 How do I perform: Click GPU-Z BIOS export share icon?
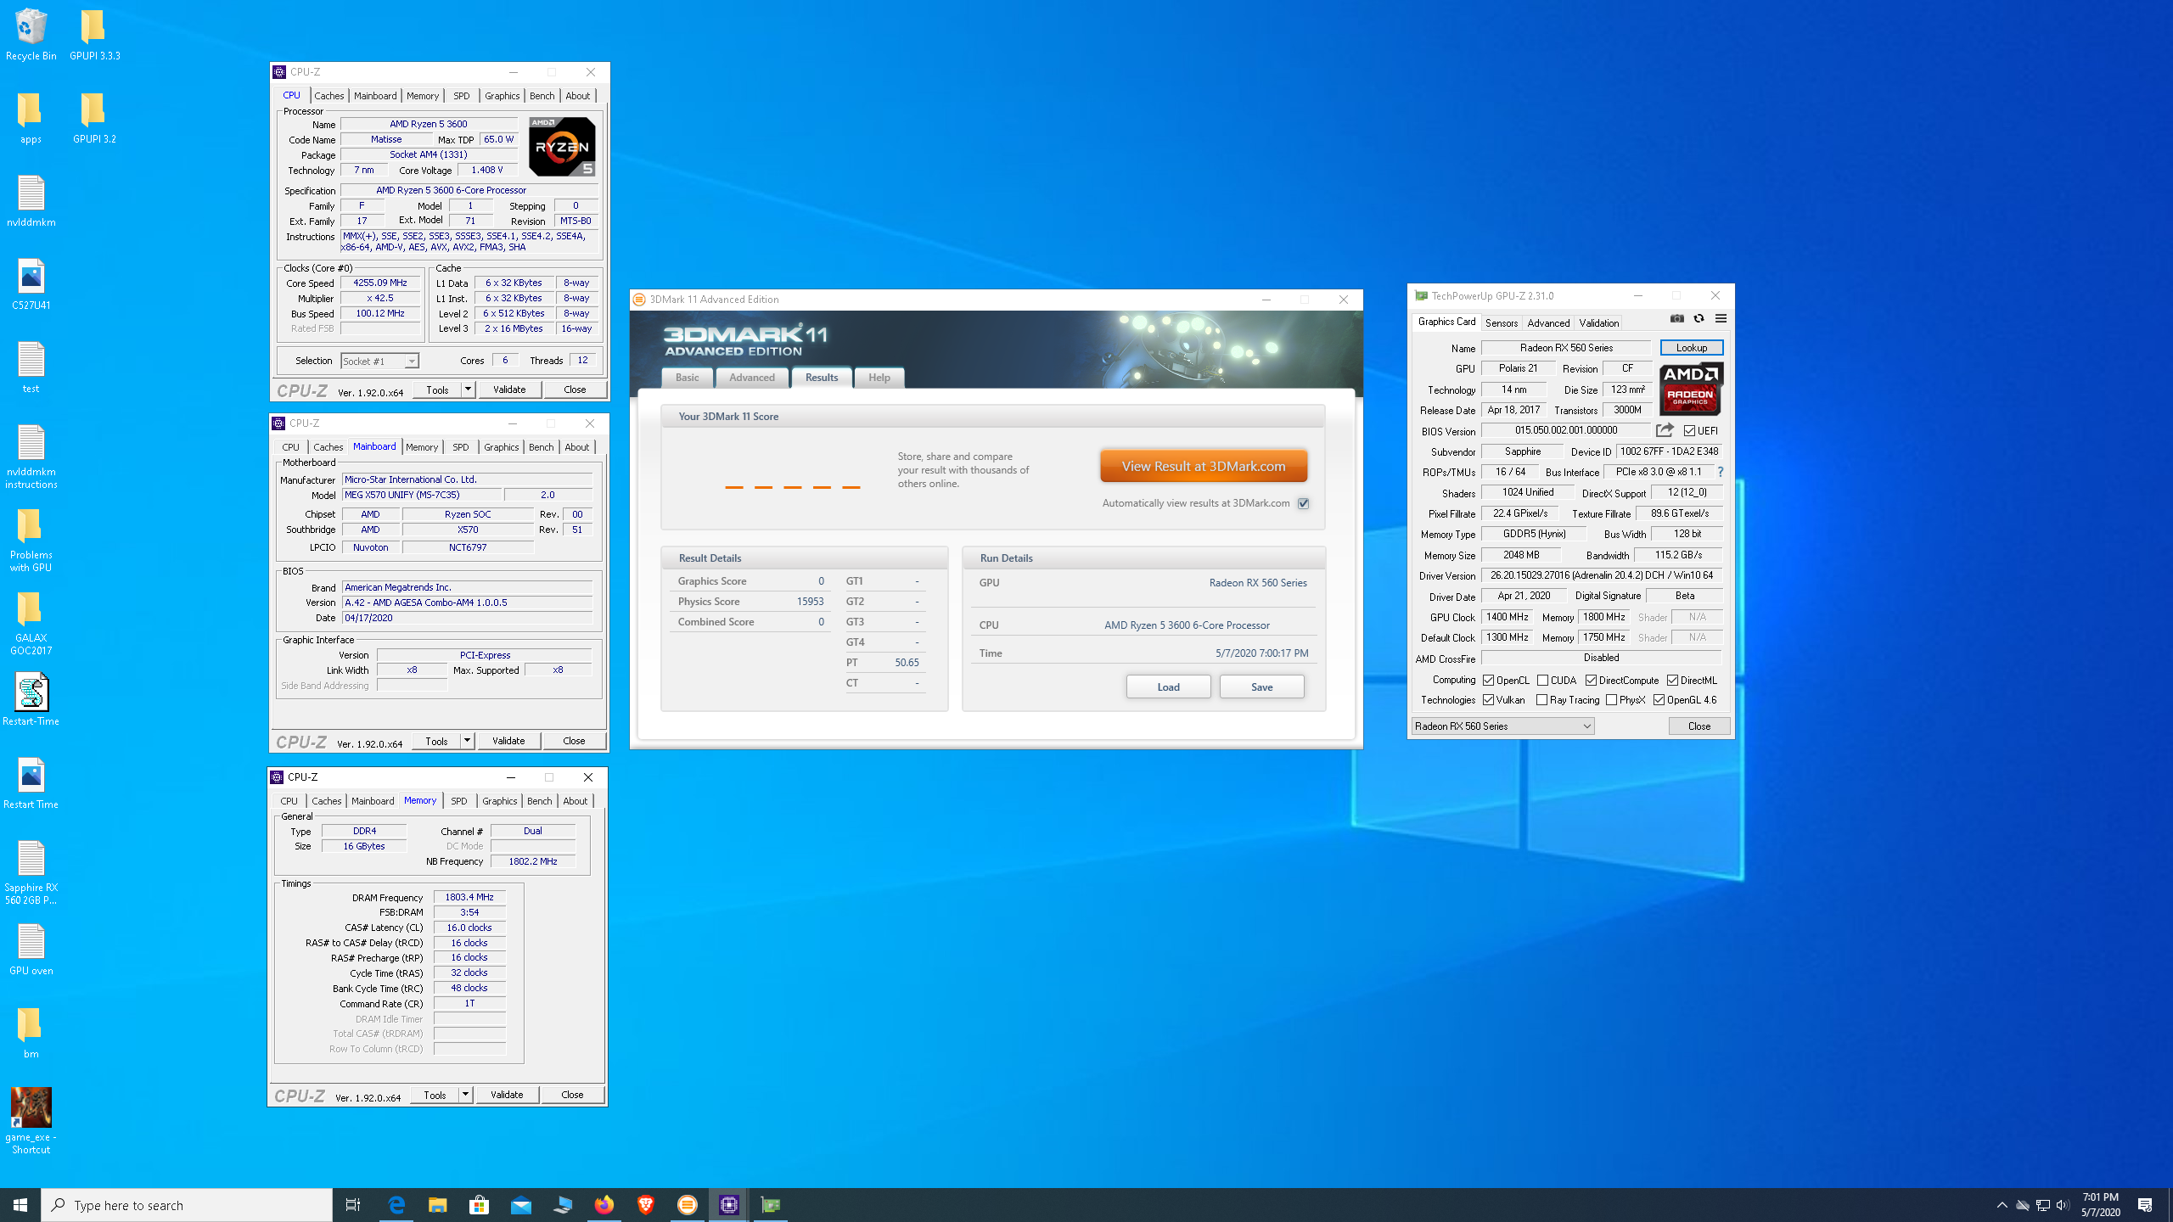(x=1665, y=430)
